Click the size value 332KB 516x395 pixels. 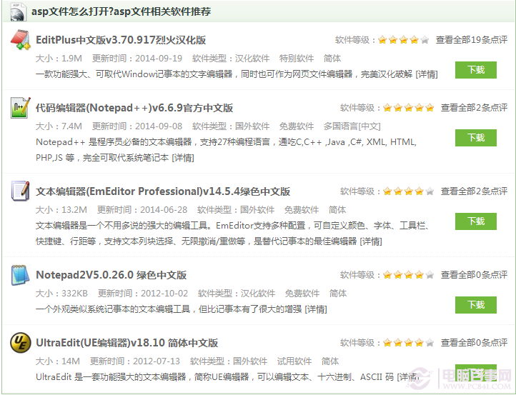click(74, 294)
